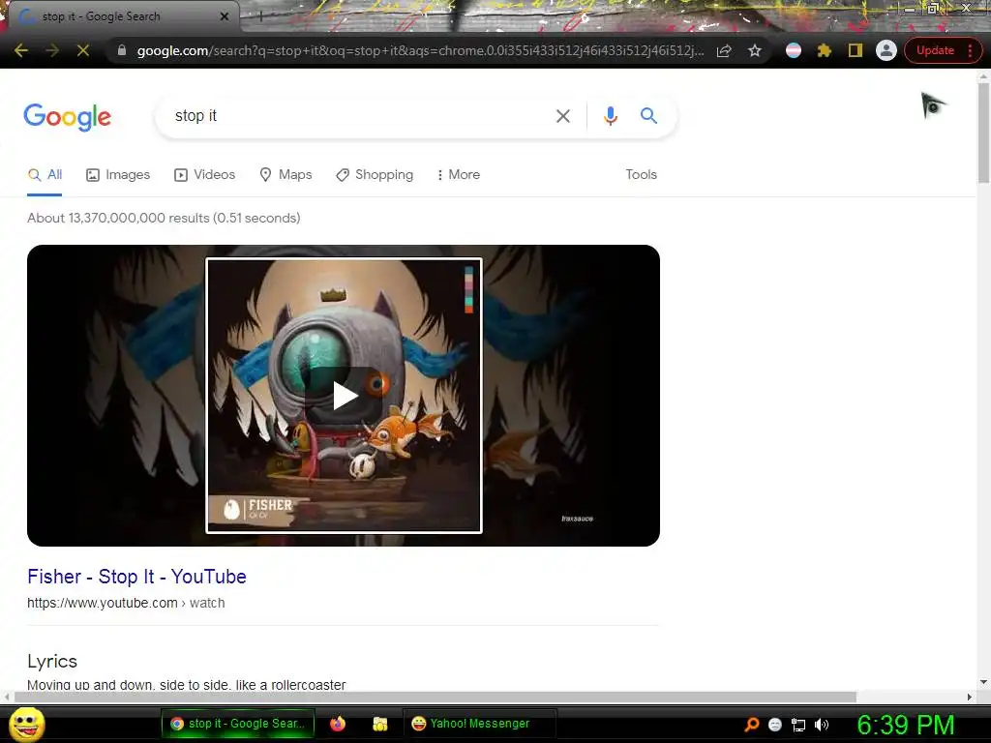This screenshot has height=743, width=991.
Task: Click the chat bubble tray icon
Action: pyautogui.click(x=775, y=725)
